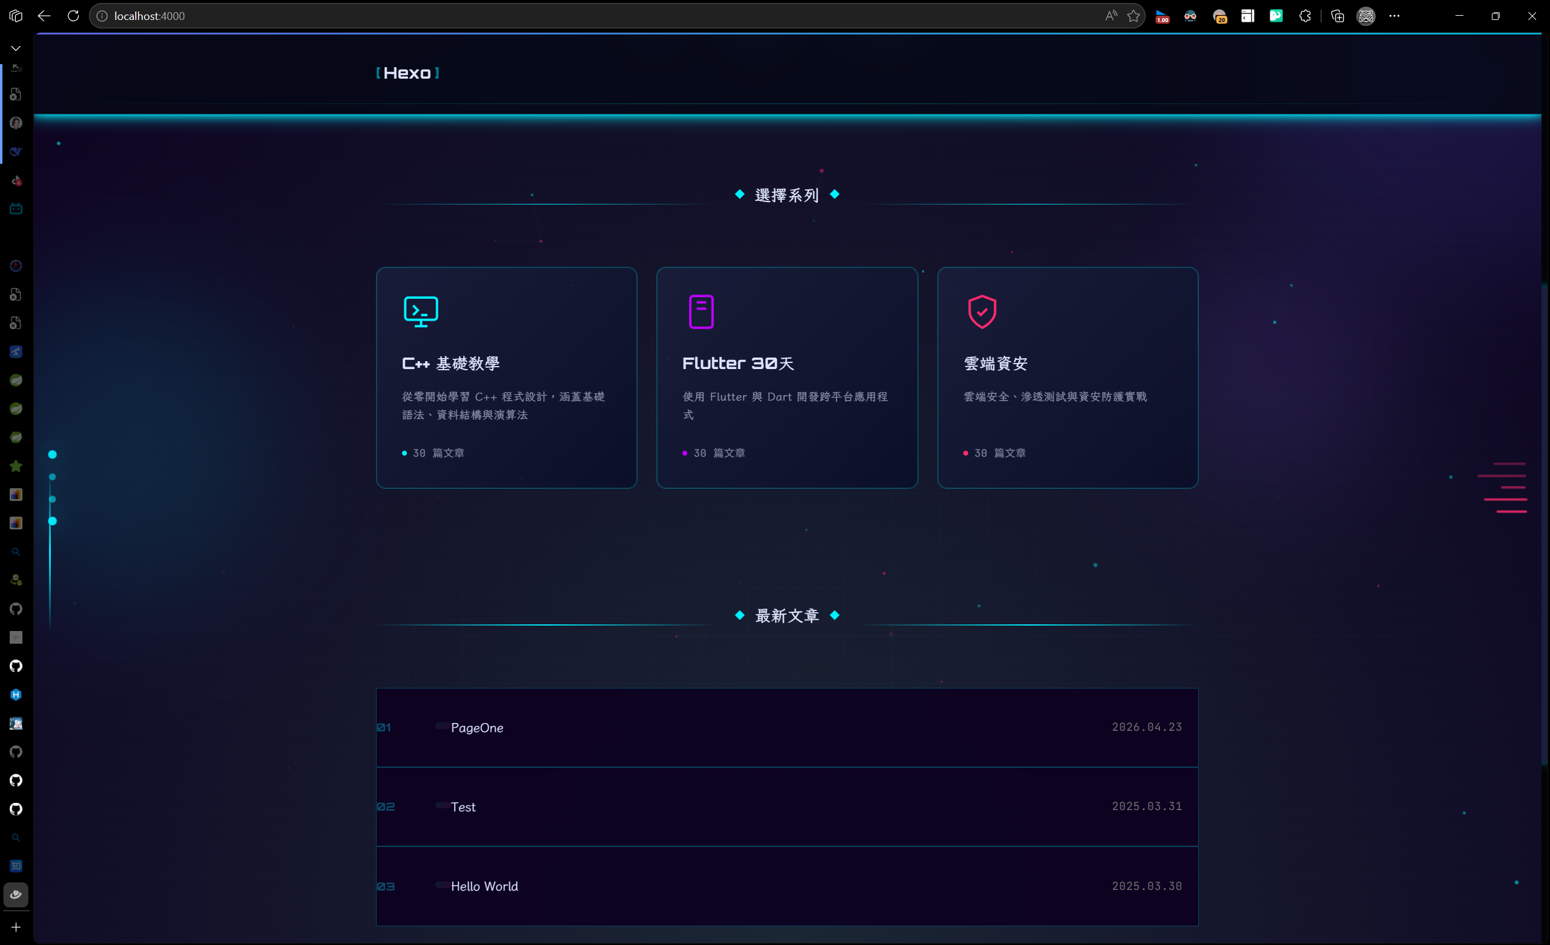Click the C++ terminal monitor icon
The width and height of the screenshot is (1550, 945).
420,312
